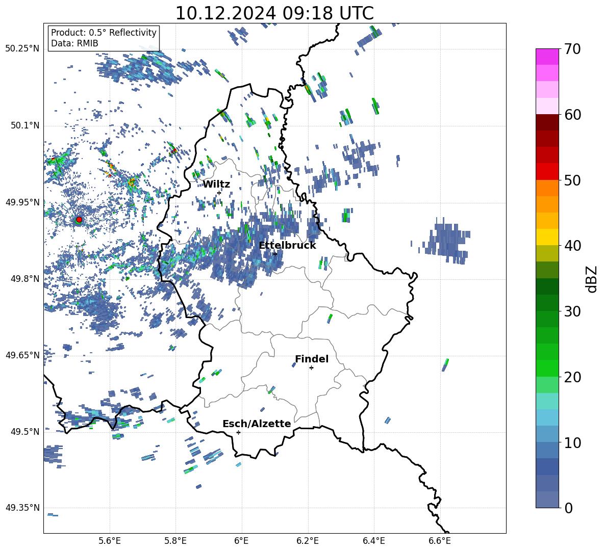Pick the slate blue swatch at 0
The width and height of the screenshot is (604, 551).
pos(547,500)
